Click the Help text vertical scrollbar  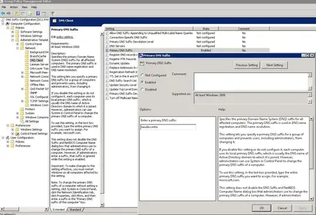(311, 159)
